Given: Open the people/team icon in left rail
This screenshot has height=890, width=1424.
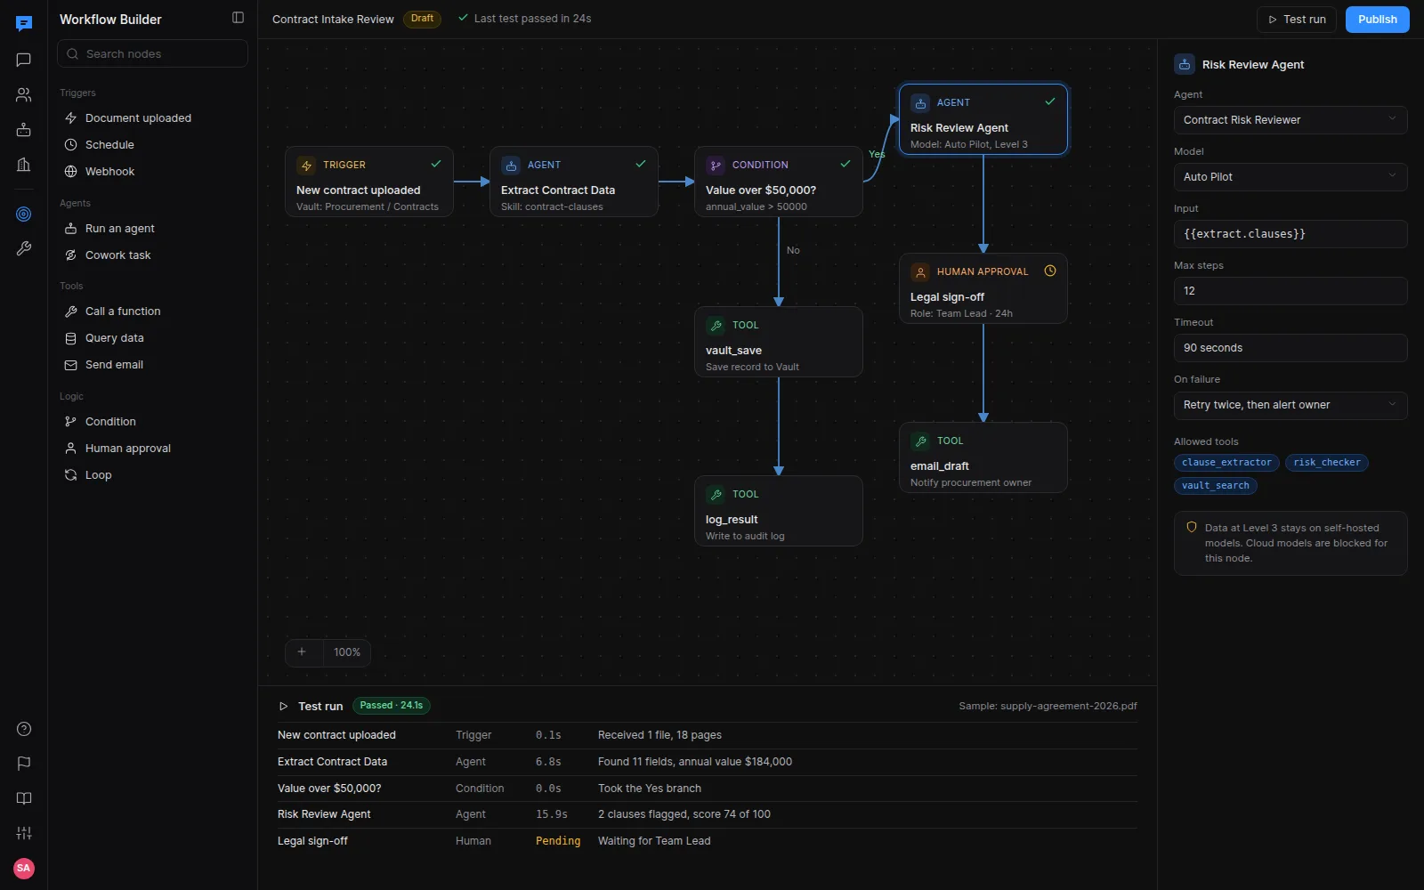Looking at the screenshot, I should (24, 94).
